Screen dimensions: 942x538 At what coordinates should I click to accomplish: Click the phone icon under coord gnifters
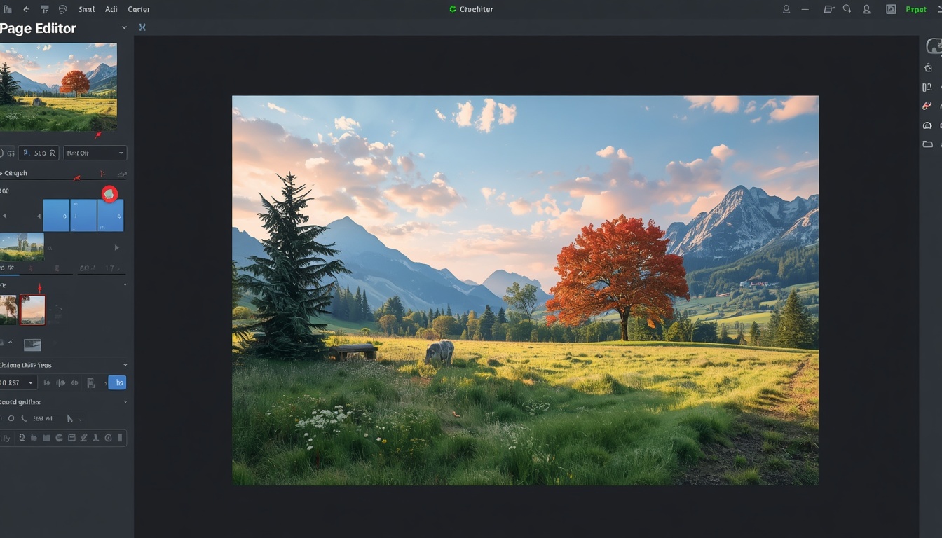click(x=24, y=418)
